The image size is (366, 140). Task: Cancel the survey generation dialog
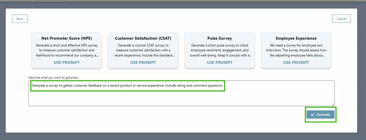(x=341, y=19)
